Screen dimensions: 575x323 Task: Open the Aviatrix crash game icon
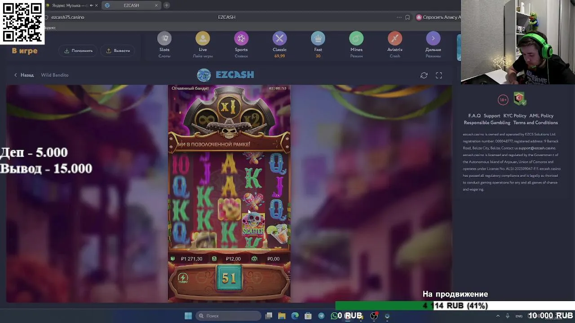tap(395, 39)
